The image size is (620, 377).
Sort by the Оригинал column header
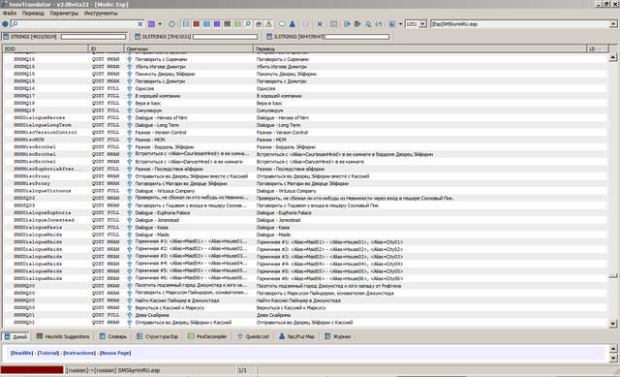[188, 48]
